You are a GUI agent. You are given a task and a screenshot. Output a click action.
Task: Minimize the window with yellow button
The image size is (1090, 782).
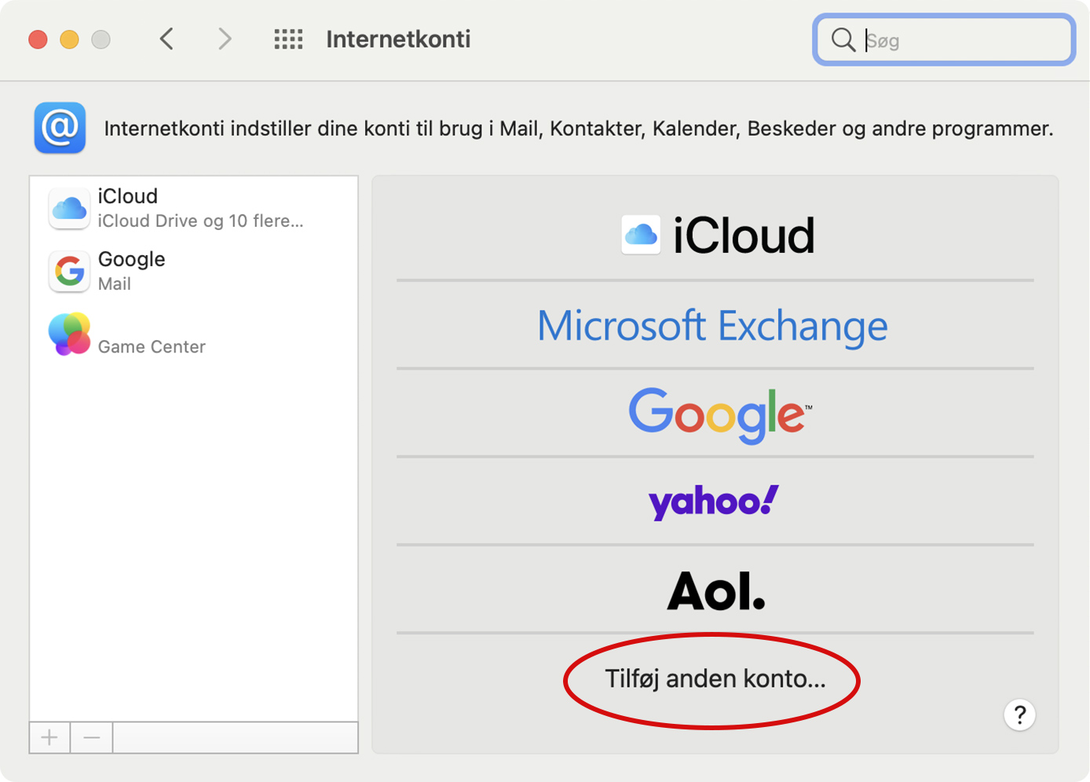click(69, 39)
